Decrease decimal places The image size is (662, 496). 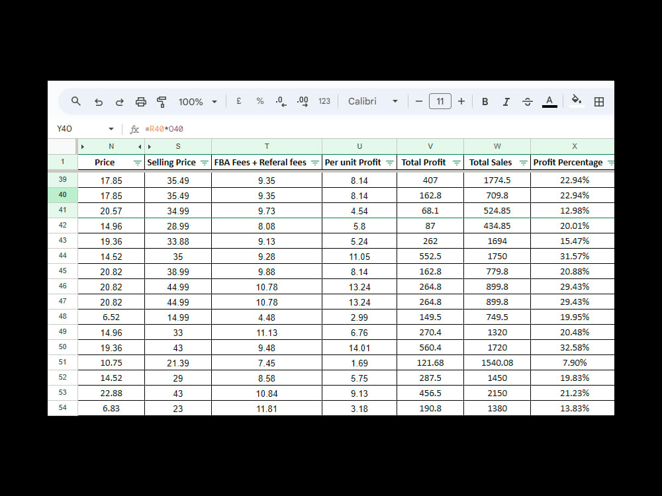click(x=281, y=102)
